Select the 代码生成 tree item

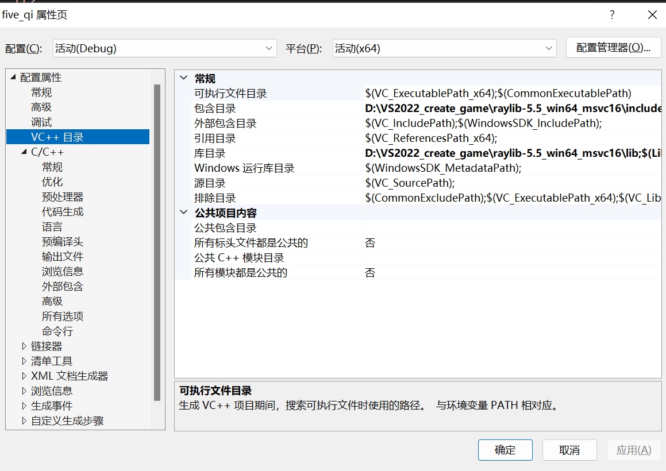coord(63,211)
